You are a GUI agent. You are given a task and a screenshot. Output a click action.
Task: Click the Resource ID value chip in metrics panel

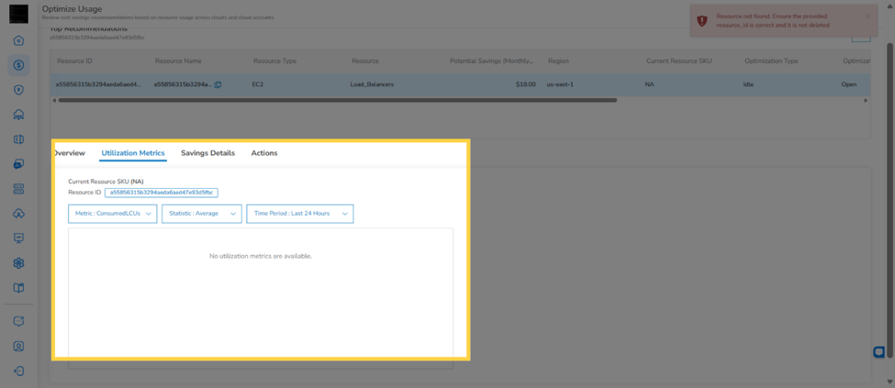(162, 193)
